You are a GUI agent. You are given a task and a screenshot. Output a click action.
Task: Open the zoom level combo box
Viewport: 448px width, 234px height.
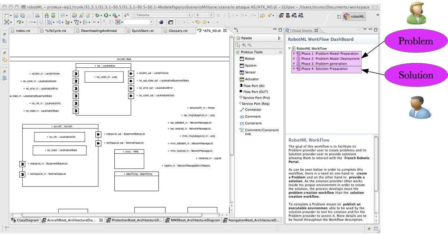click(139, 22)
